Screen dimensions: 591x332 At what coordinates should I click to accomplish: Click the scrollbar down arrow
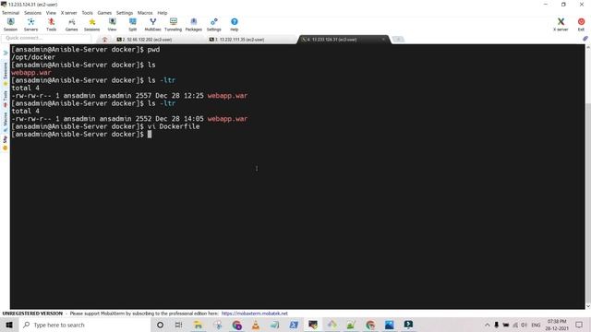click(x=588, y=306)
